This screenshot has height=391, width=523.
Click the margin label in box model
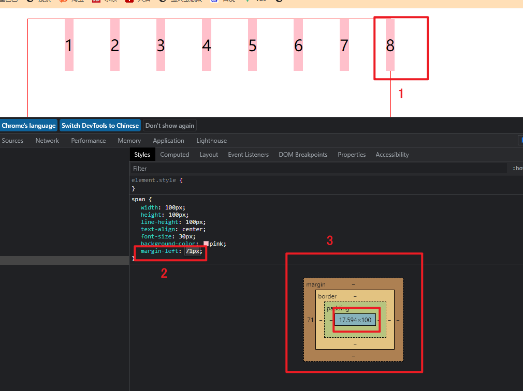tap(315, 284)
